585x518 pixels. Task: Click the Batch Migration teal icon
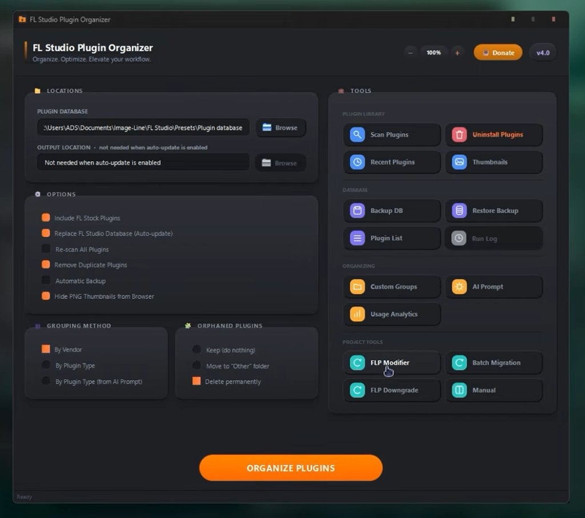(x=459, y=363)
